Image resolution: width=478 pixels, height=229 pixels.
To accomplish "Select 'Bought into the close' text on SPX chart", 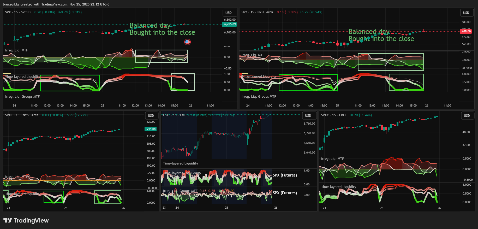I will coord(162,32).
